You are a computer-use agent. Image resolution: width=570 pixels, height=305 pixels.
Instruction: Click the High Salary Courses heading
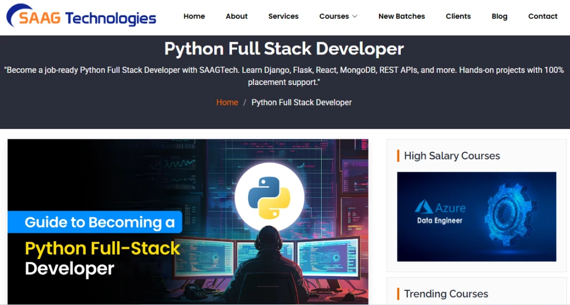point(452,156)
